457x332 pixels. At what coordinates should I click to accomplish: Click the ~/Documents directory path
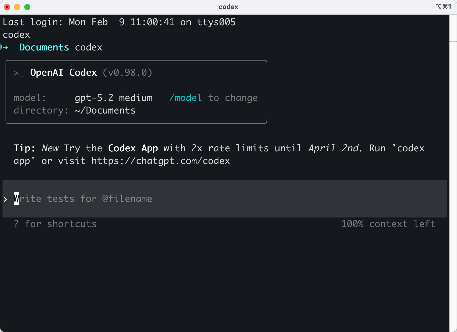click(x=105, y=110)
